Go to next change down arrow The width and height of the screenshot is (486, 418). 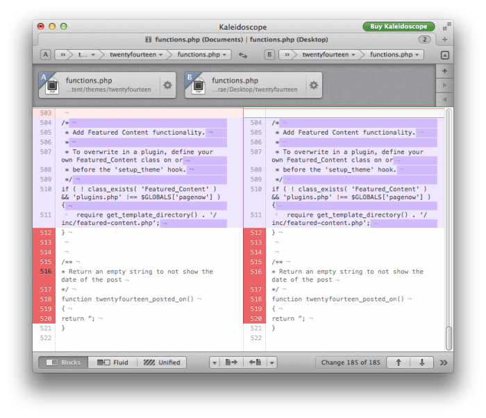[422, 362]
